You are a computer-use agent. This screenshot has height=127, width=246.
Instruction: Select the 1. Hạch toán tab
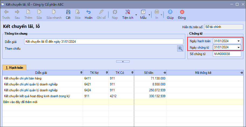click(14, 67)
